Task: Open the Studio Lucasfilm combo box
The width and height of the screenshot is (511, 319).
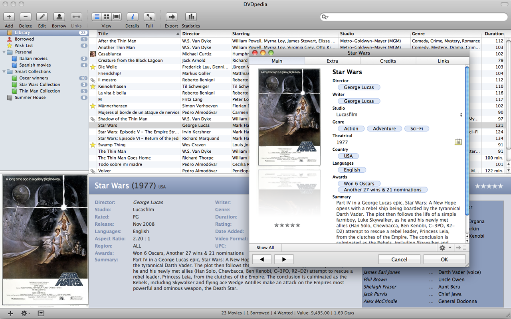Action: [x=461, y=115]
